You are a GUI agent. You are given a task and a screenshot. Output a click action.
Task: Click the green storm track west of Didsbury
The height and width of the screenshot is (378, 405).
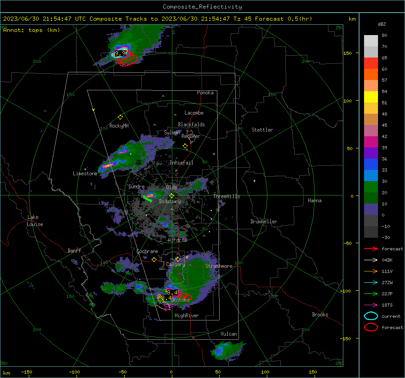(148, 198)
